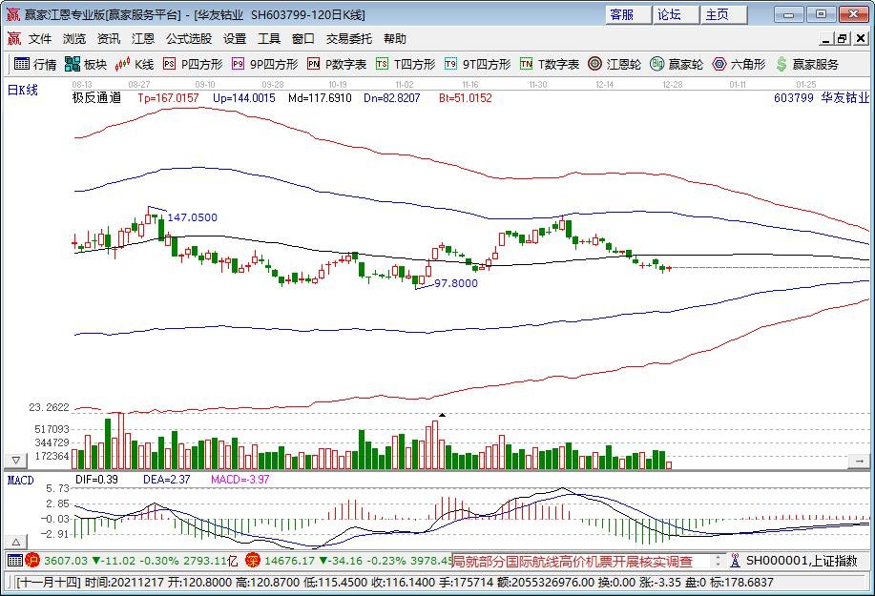The height and width of the screenshot is (596, 875).
Task: Click the 09-10 date axis label
Action: [205, 85]
